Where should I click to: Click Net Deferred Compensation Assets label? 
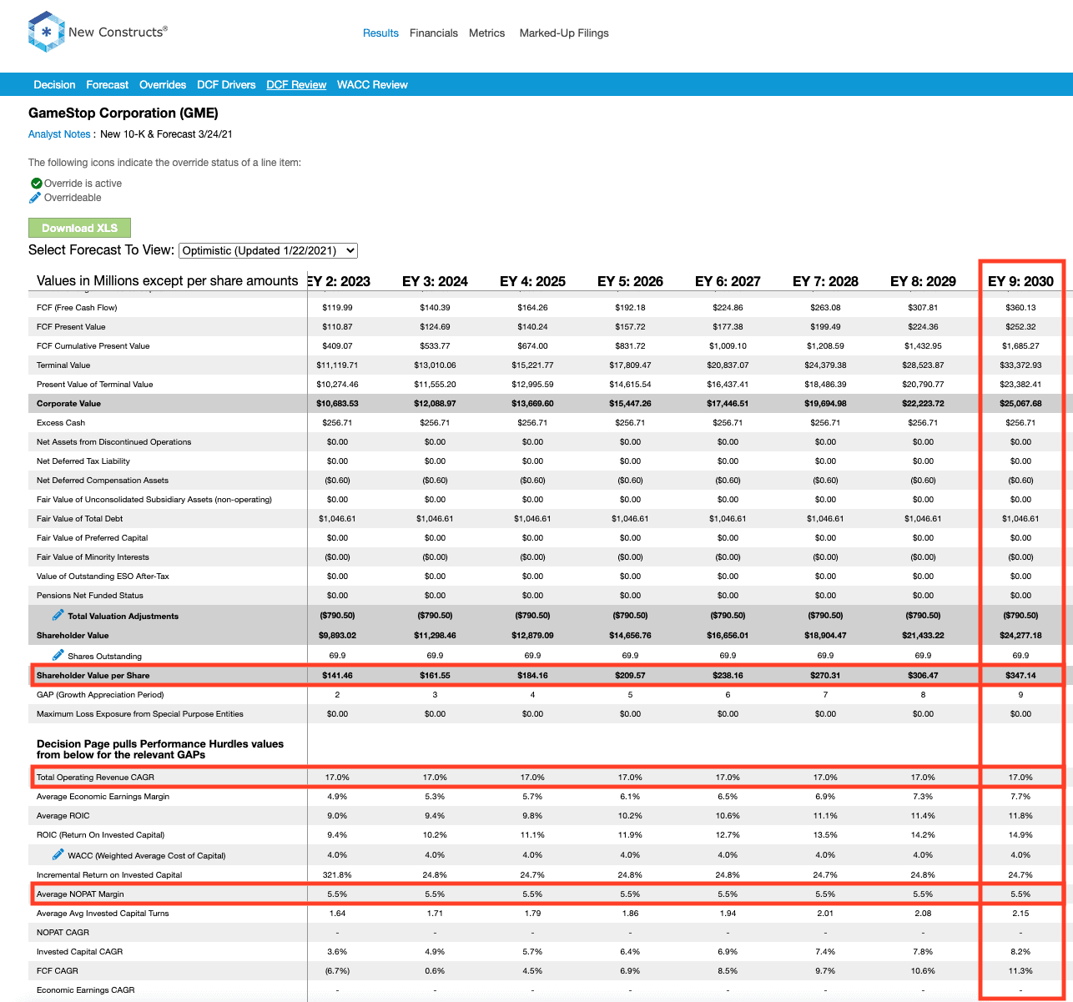pos(103,481)
